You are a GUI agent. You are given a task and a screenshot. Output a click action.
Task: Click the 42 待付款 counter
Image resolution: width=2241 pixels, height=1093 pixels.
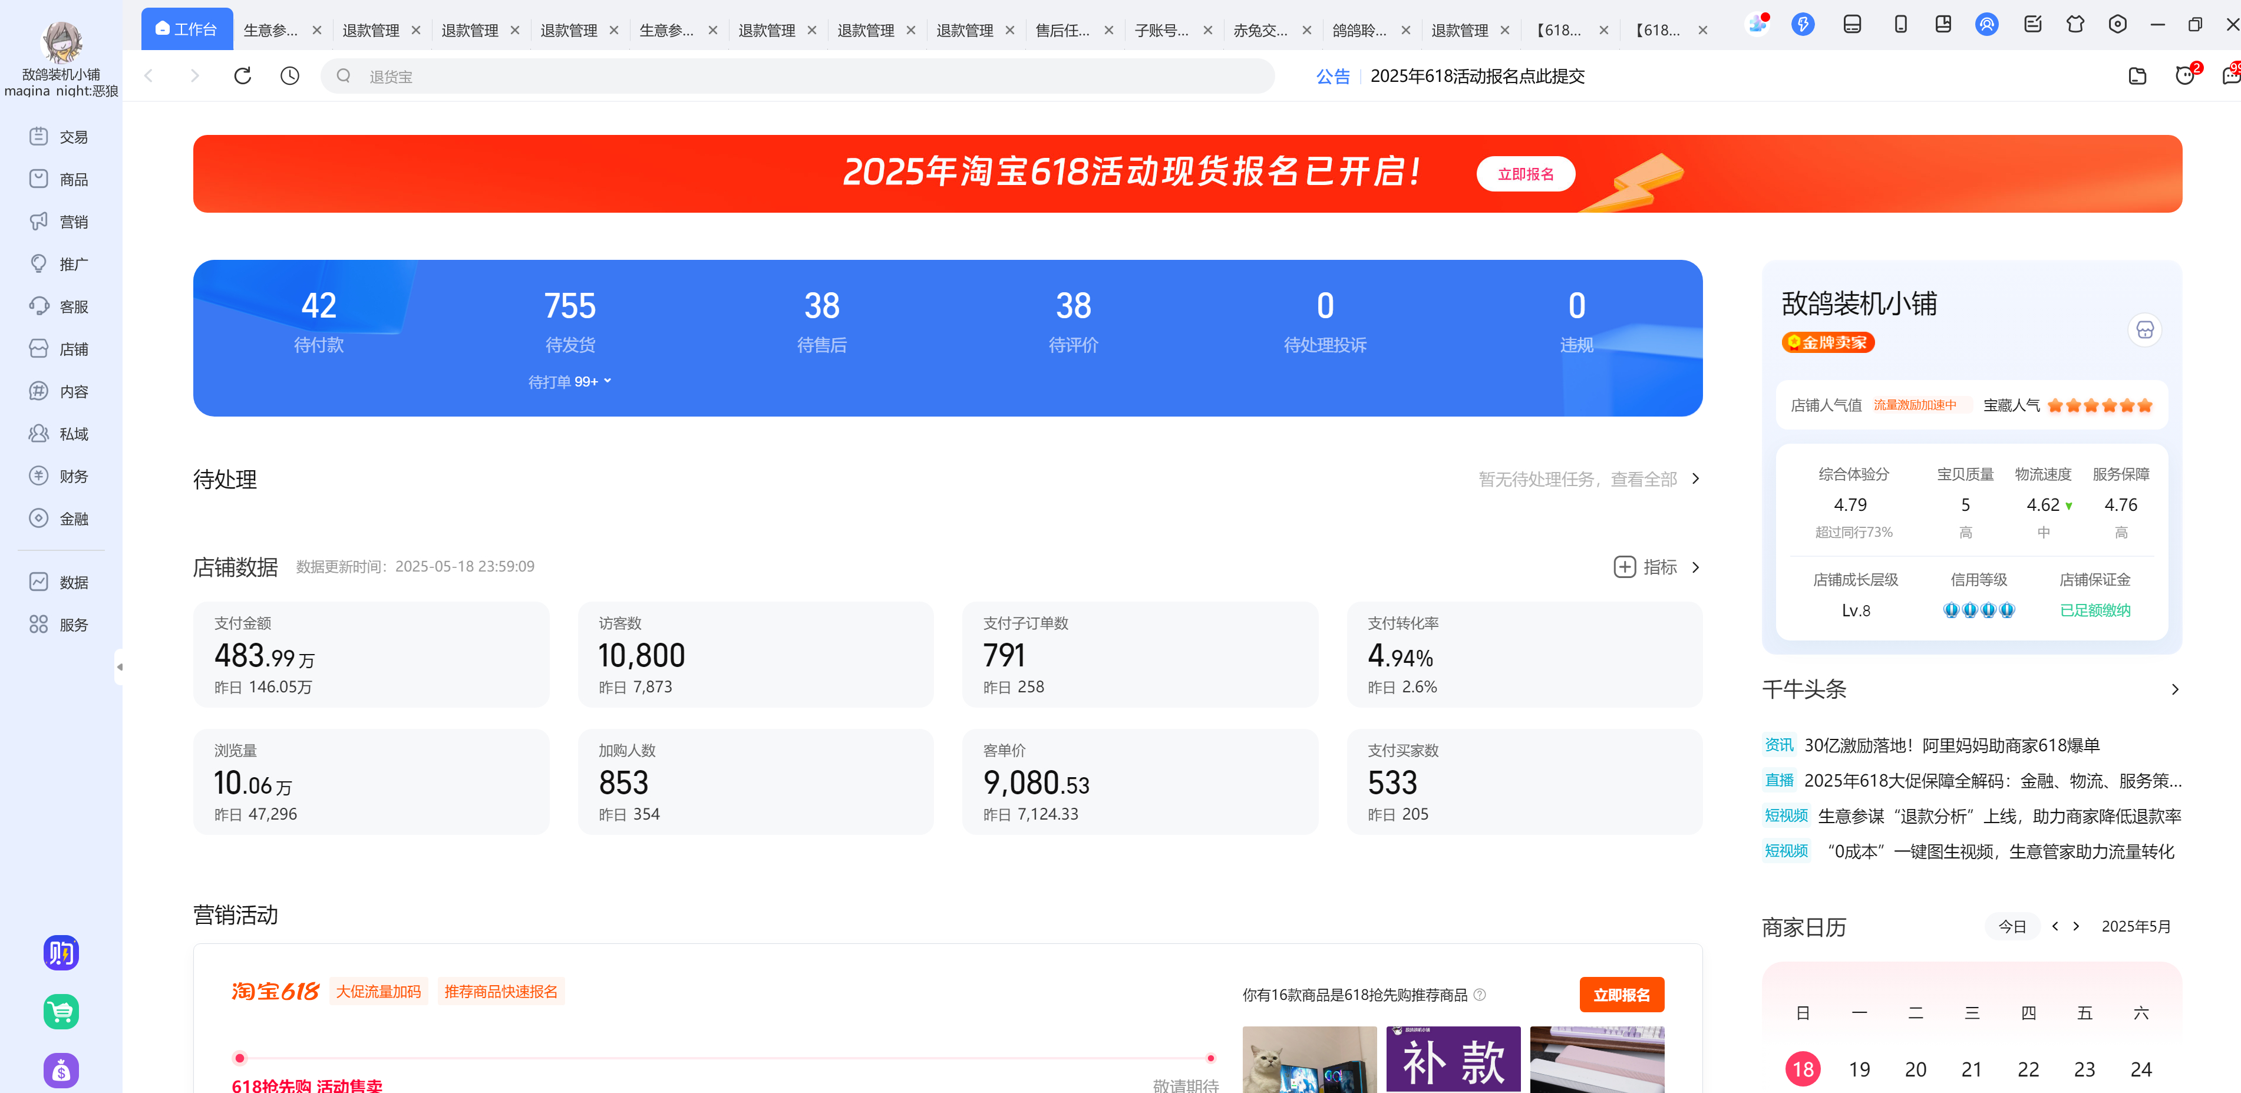pyautogui.click(x=318, y=321)
